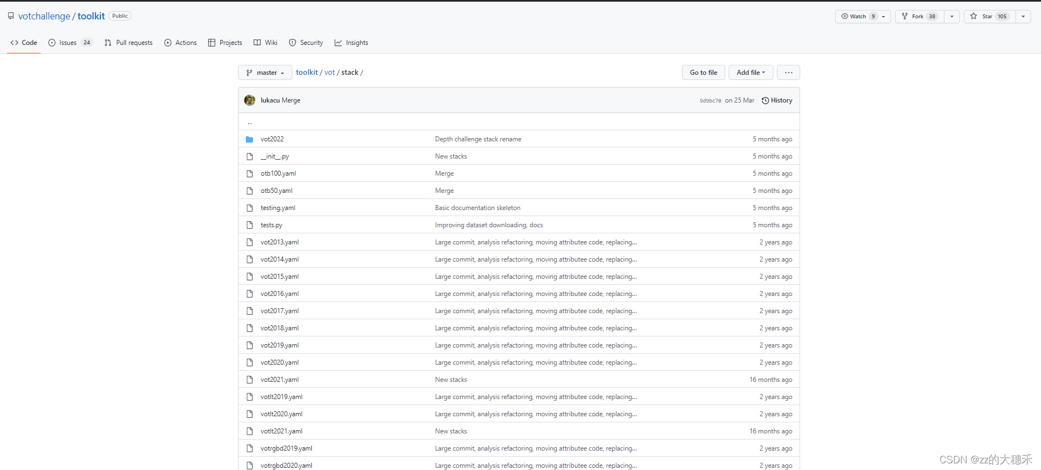Open the Code tab
Viewport: 1041px width, 470px height.
(24, 43)
